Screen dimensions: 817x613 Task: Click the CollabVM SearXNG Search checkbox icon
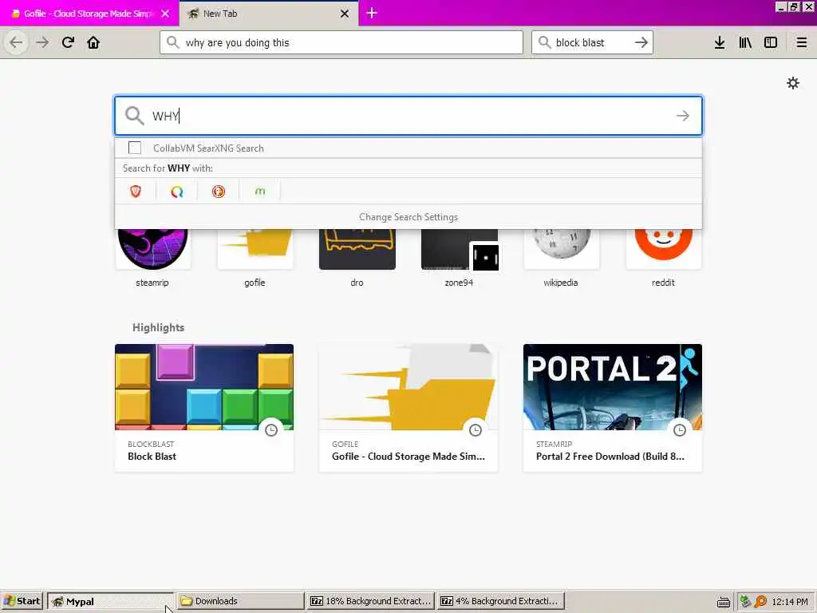coord(134,148)
